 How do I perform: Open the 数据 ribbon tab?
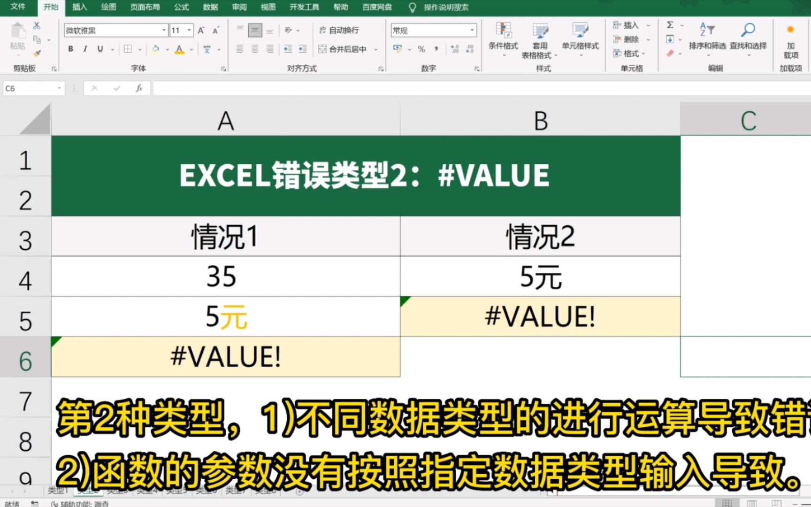point(210,7)
